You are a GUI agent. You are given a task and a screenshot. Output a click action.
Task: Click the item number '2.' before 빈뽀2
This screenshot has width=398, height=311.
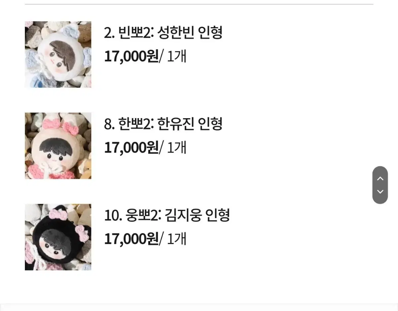click(109, 33)
